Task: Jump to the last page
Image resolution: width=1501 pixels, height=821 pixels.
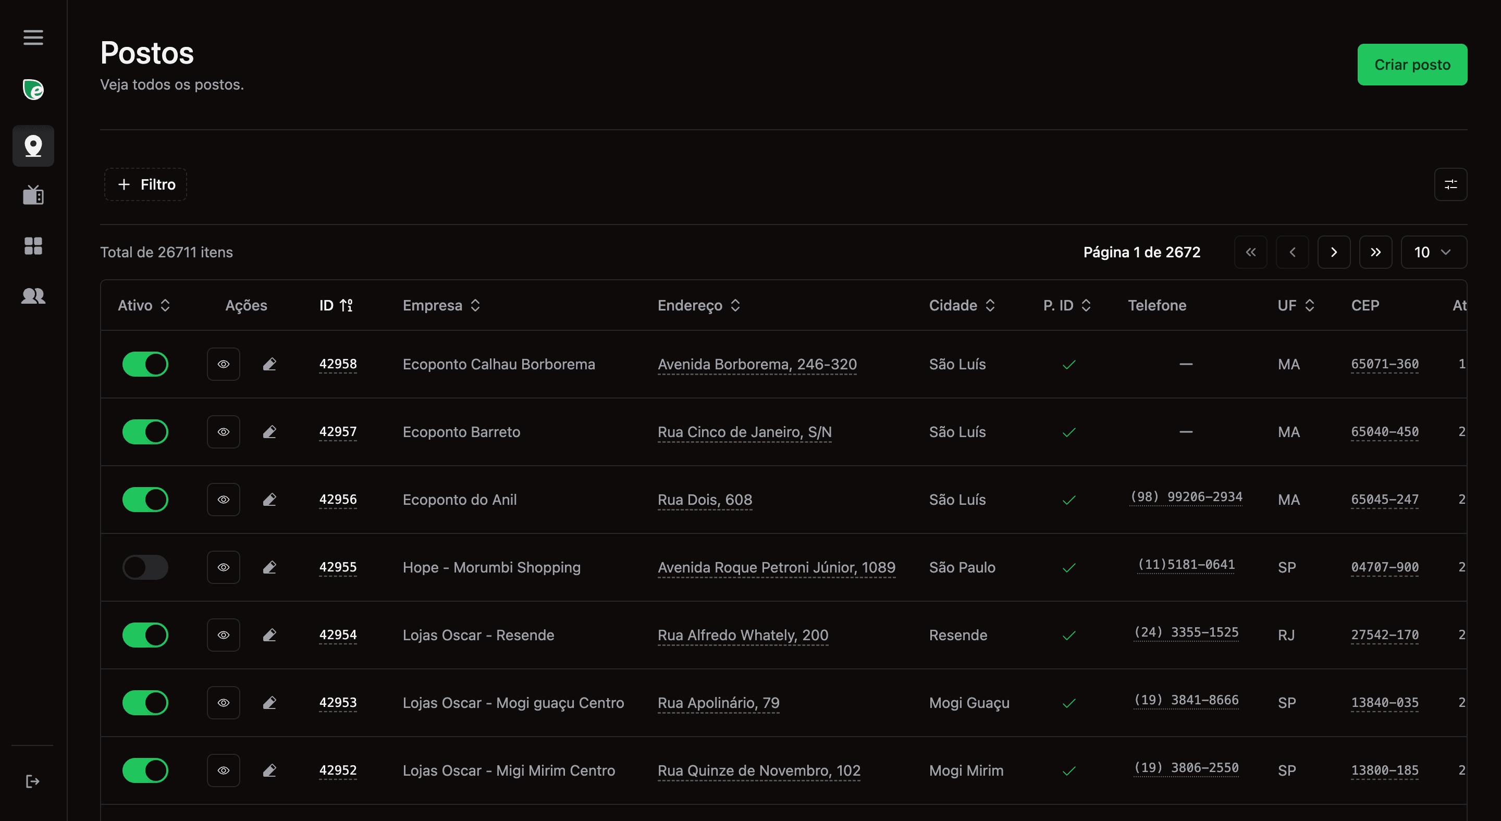Action: pos(1375,252)
